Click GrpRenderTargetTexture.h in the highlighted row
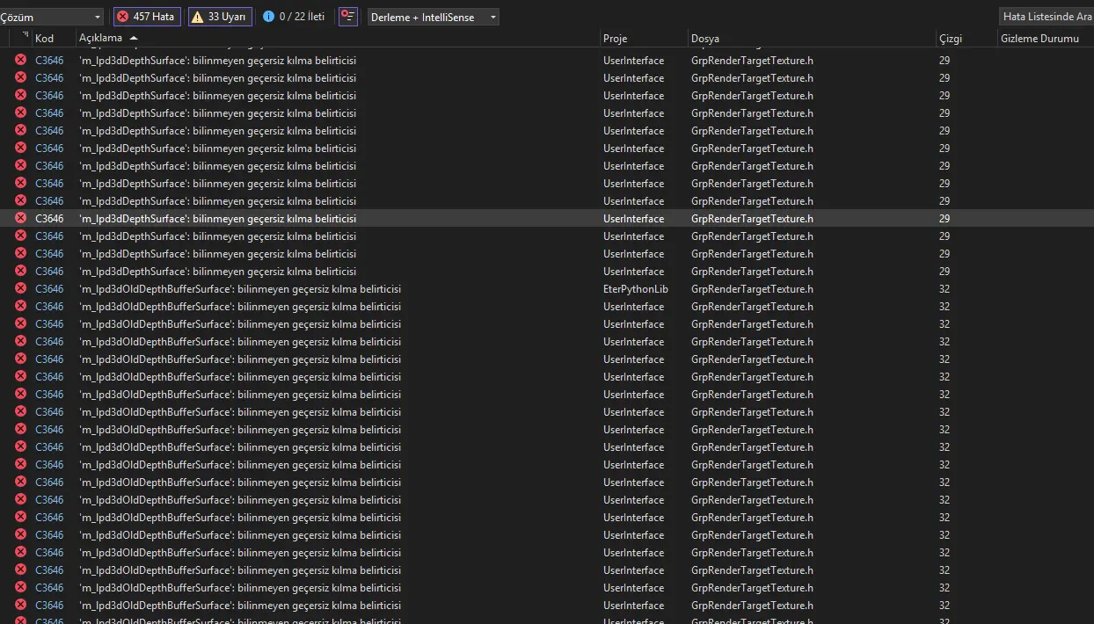Viewport: 1094px width, 624px height. (x=752, y=218)
